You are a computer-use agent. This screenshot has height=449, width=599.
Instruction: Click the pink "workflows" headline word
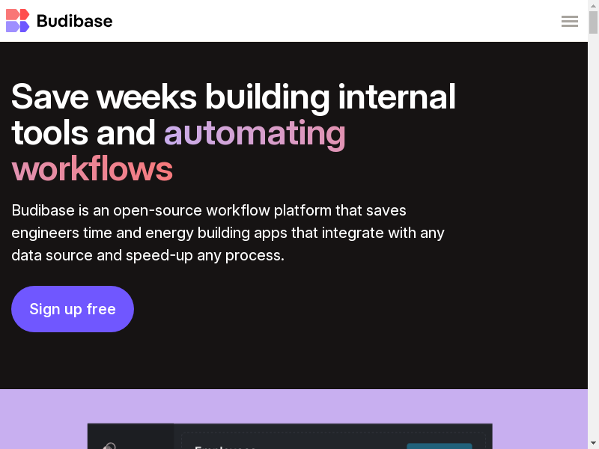point(92,169)
